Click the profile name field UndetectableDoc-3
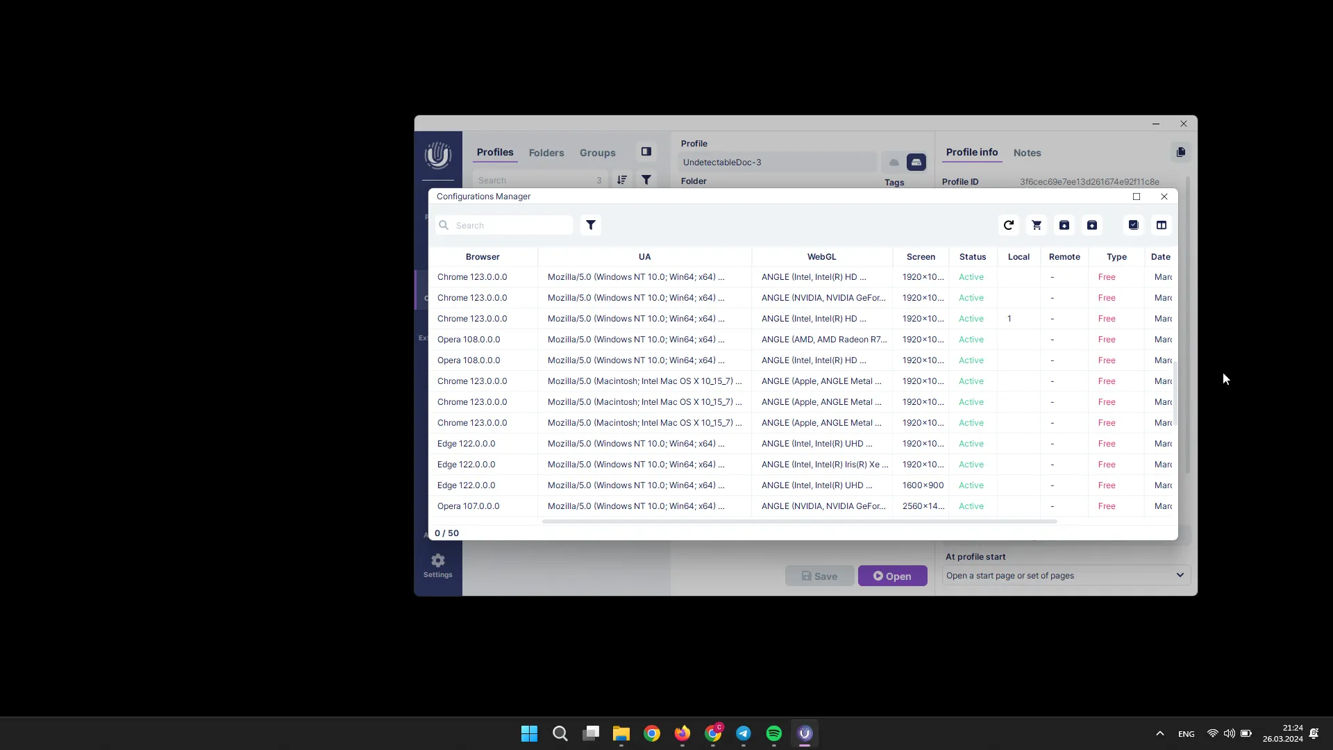Viewport: 1333px width, 750px height. pos(778,162)
